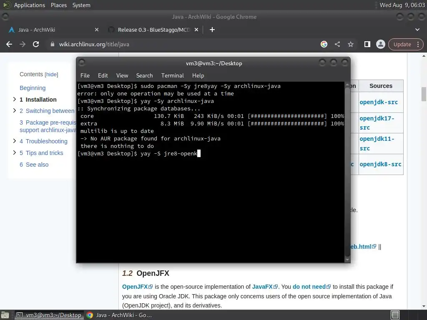The image size is (427, 320).
Task: Expand Tips and tricks chevron
Action: pyautogui.click(x=15, y=152)
